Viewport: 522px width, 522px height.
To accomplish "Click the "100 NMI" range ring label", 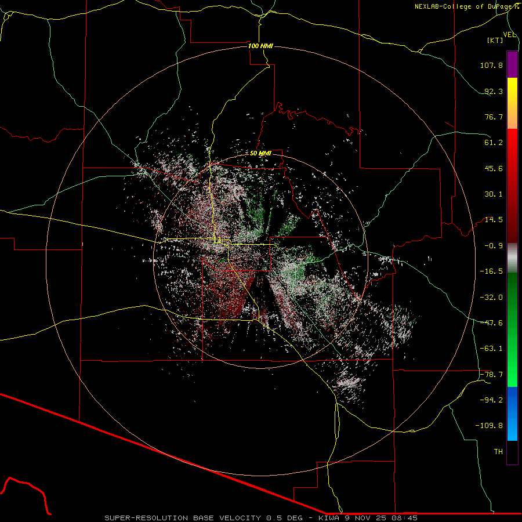I will tap(260, 46).
